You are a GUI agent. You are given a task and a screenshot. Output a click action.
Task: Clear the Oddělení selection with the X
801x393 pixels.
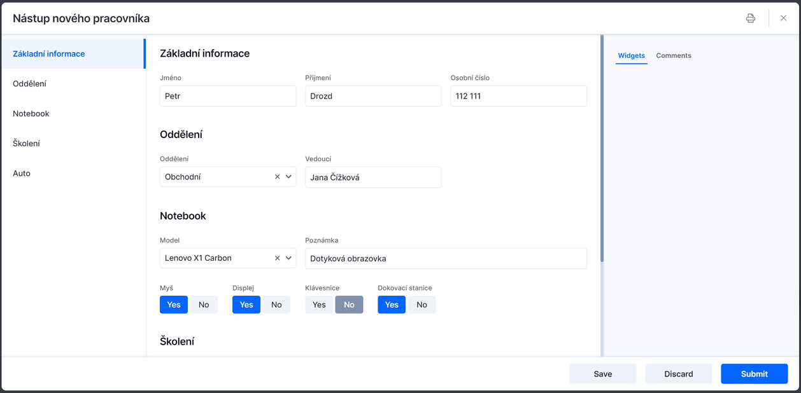click(277, 177)
